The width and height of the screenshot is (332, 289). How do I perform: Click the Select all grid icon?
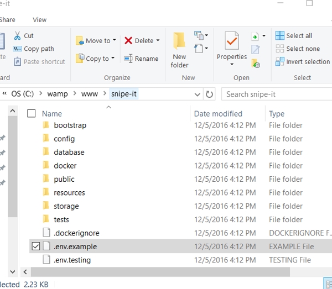point(279,35)
